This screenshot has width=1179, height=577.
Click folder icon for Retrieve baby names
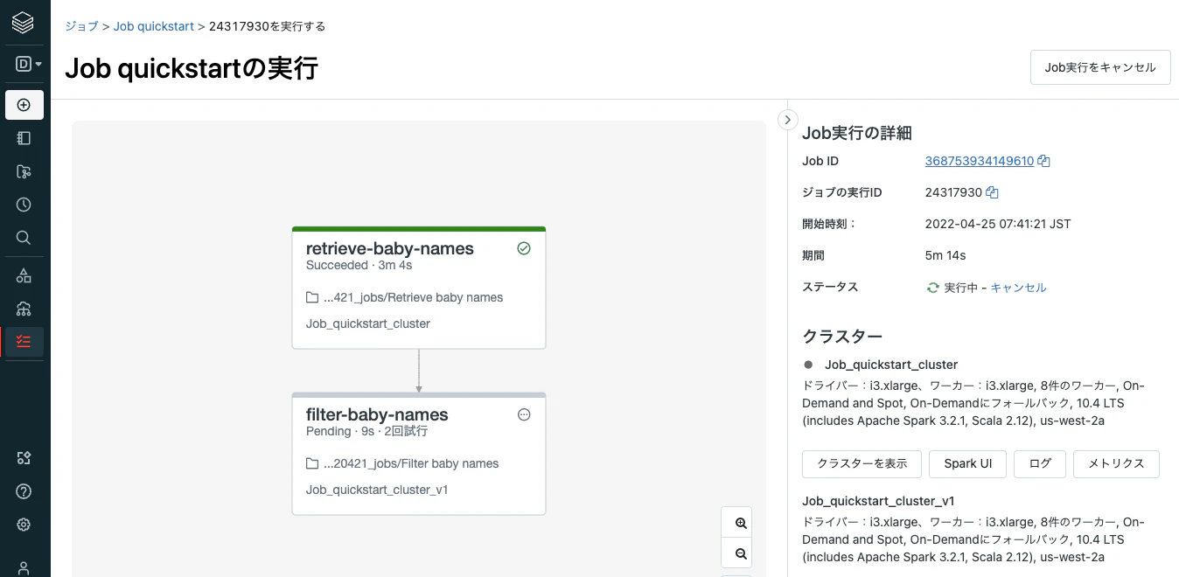pos(312,297)
